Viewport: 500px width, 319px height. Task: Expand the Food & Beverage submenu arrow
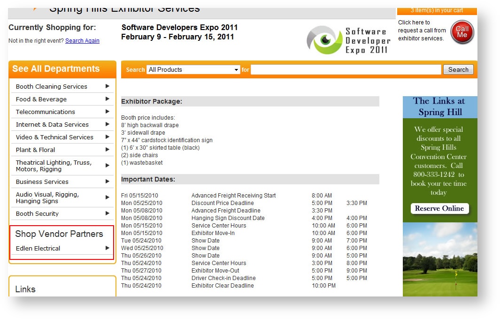[x=108, y=99]
